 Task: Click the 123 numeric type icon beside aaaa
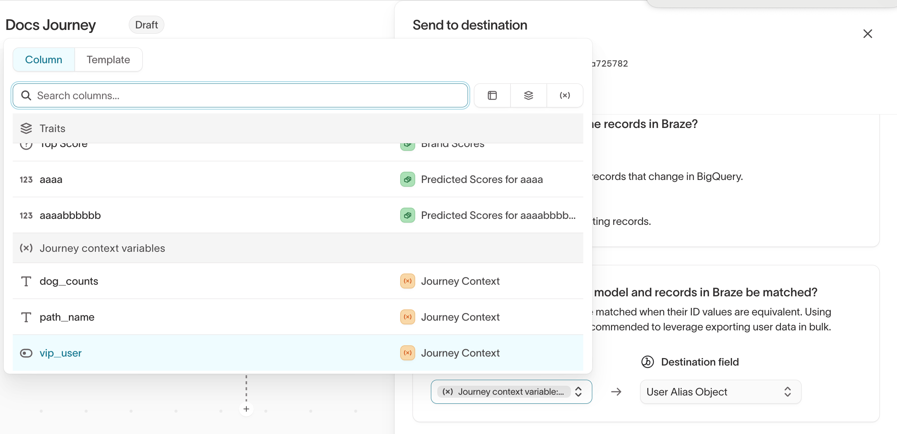26,180
